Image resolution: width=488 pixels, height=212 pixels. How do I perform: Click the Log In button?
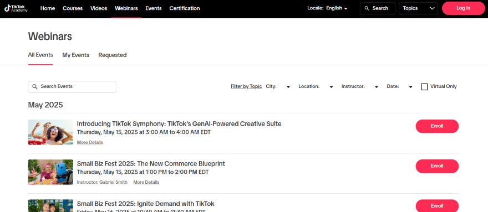(463, 8)
